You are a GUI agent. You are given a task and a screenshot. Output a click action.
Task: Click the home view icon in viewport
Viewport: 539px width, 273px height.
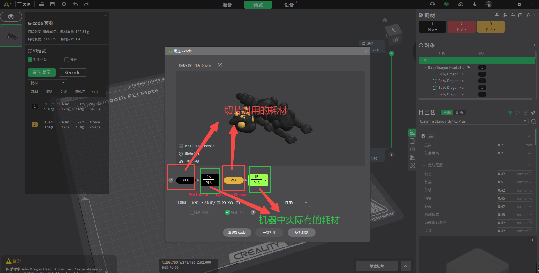coord(385,20)
